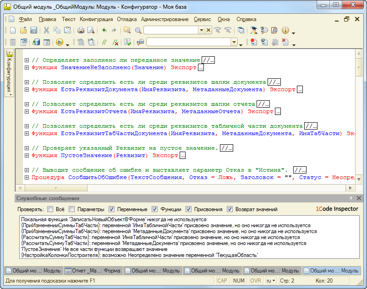Click the Undo arrow icon
This screenshot has height=289, width=367.
104,31
